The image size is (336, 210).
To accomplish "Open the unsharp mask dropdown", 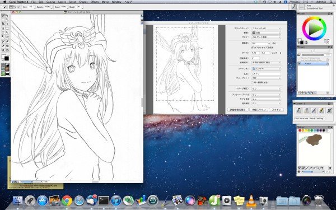I will click(265, 95).
